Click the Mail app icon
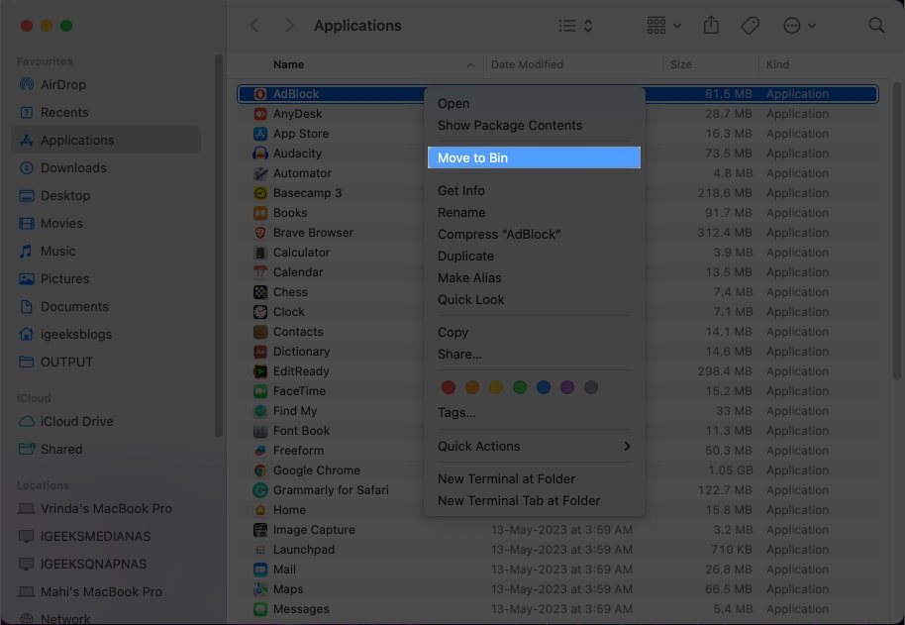905x625 pixels. (x=260, y=570)
